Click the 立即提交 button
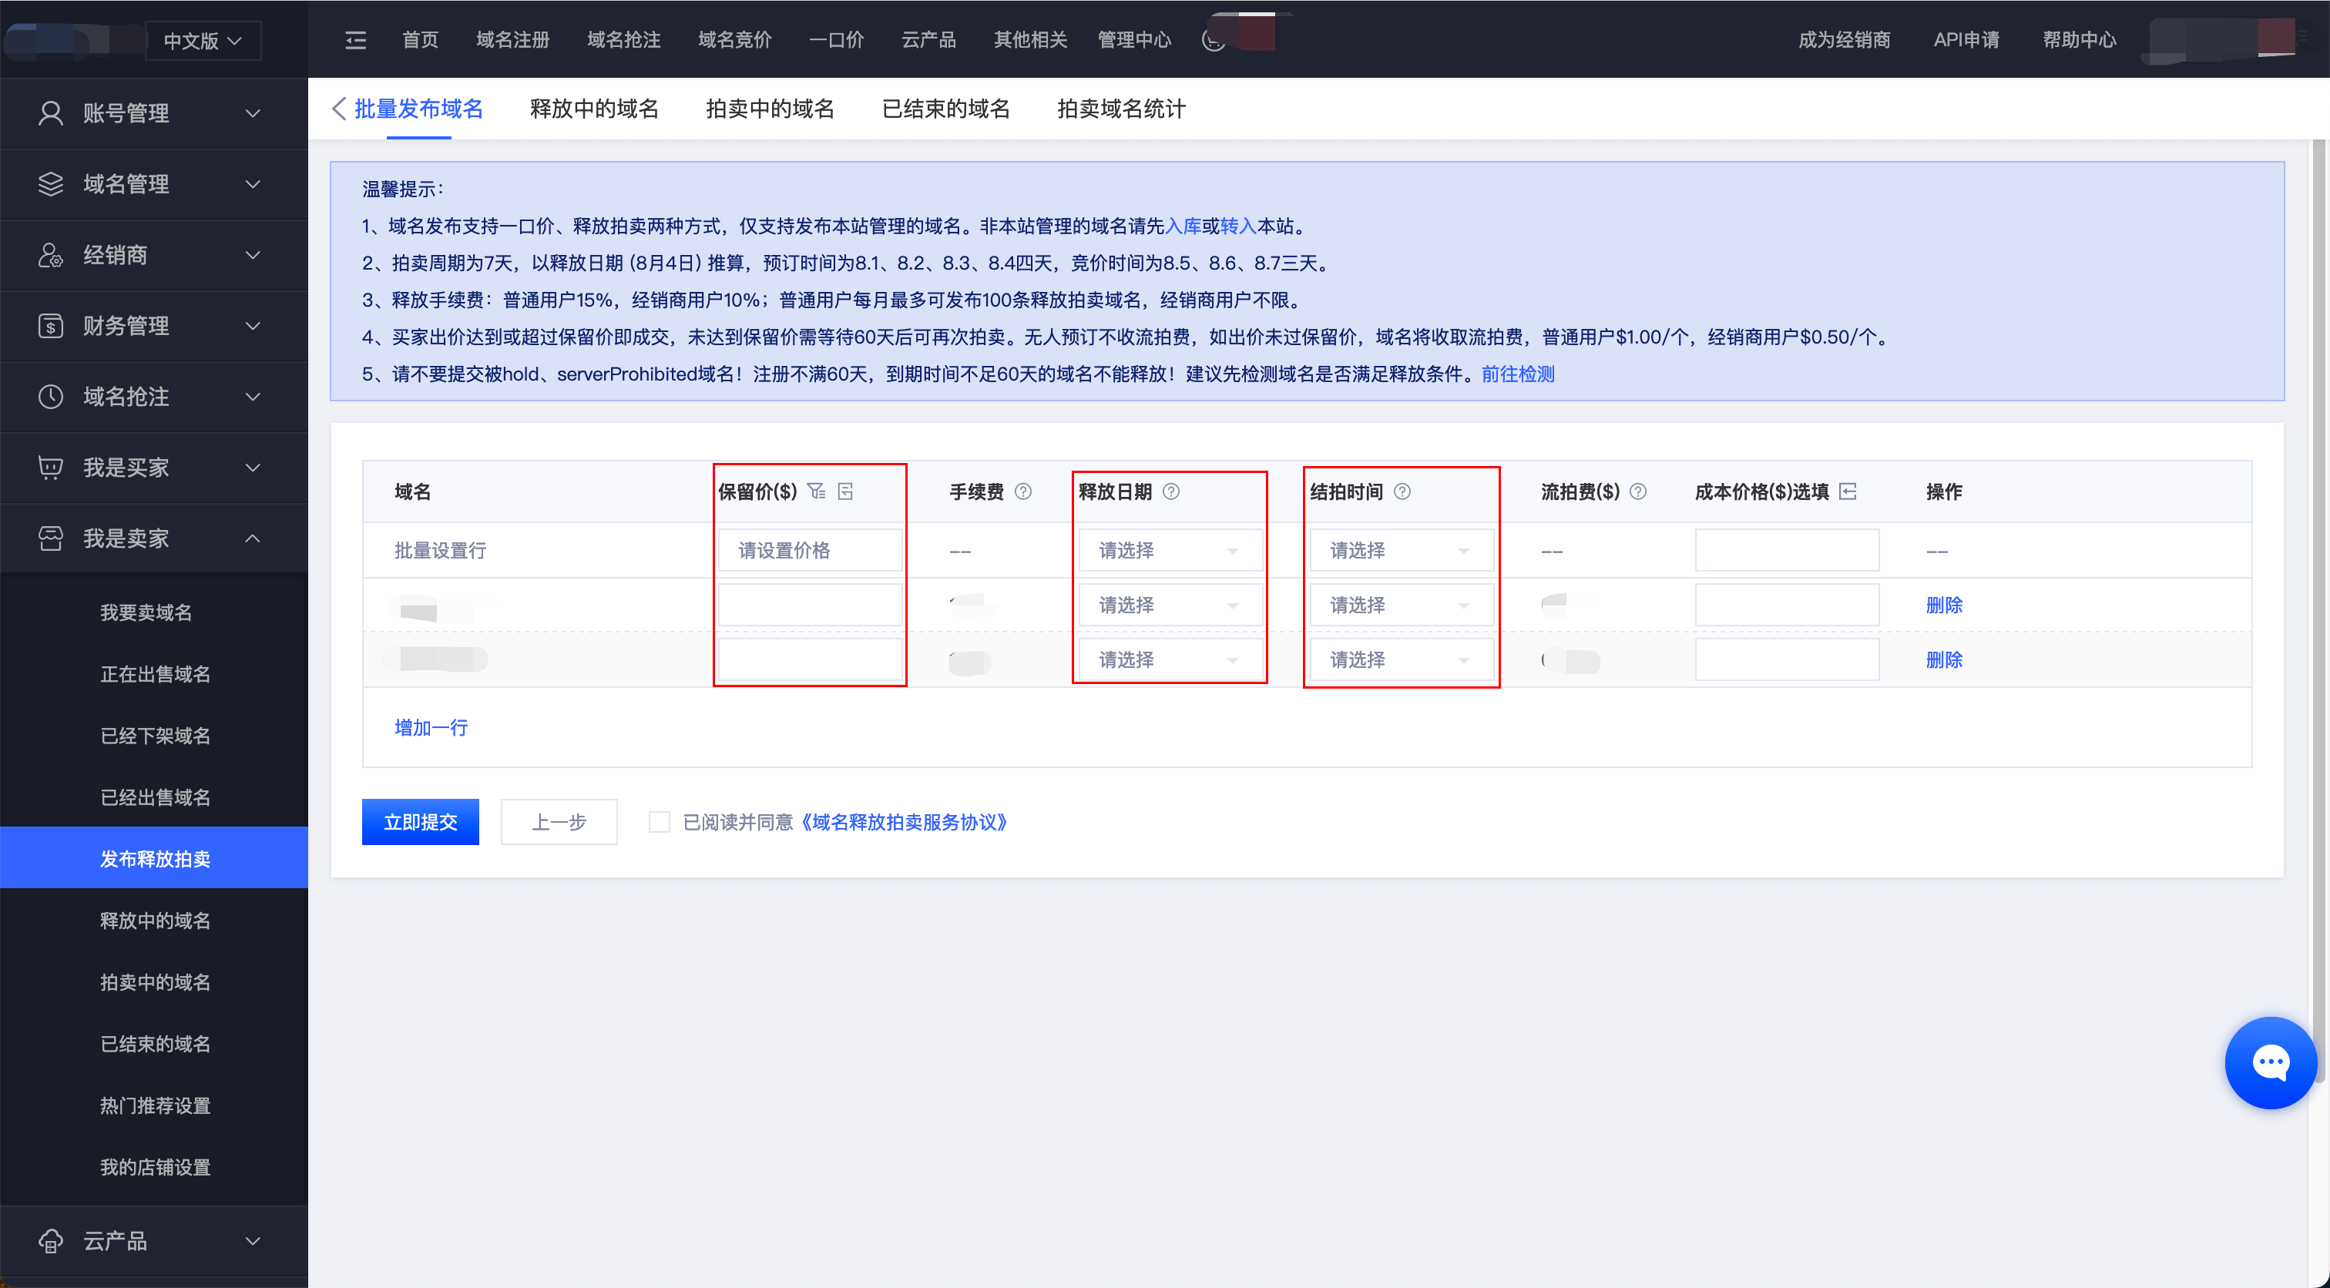2330x1288 pixels. point(420,821)
